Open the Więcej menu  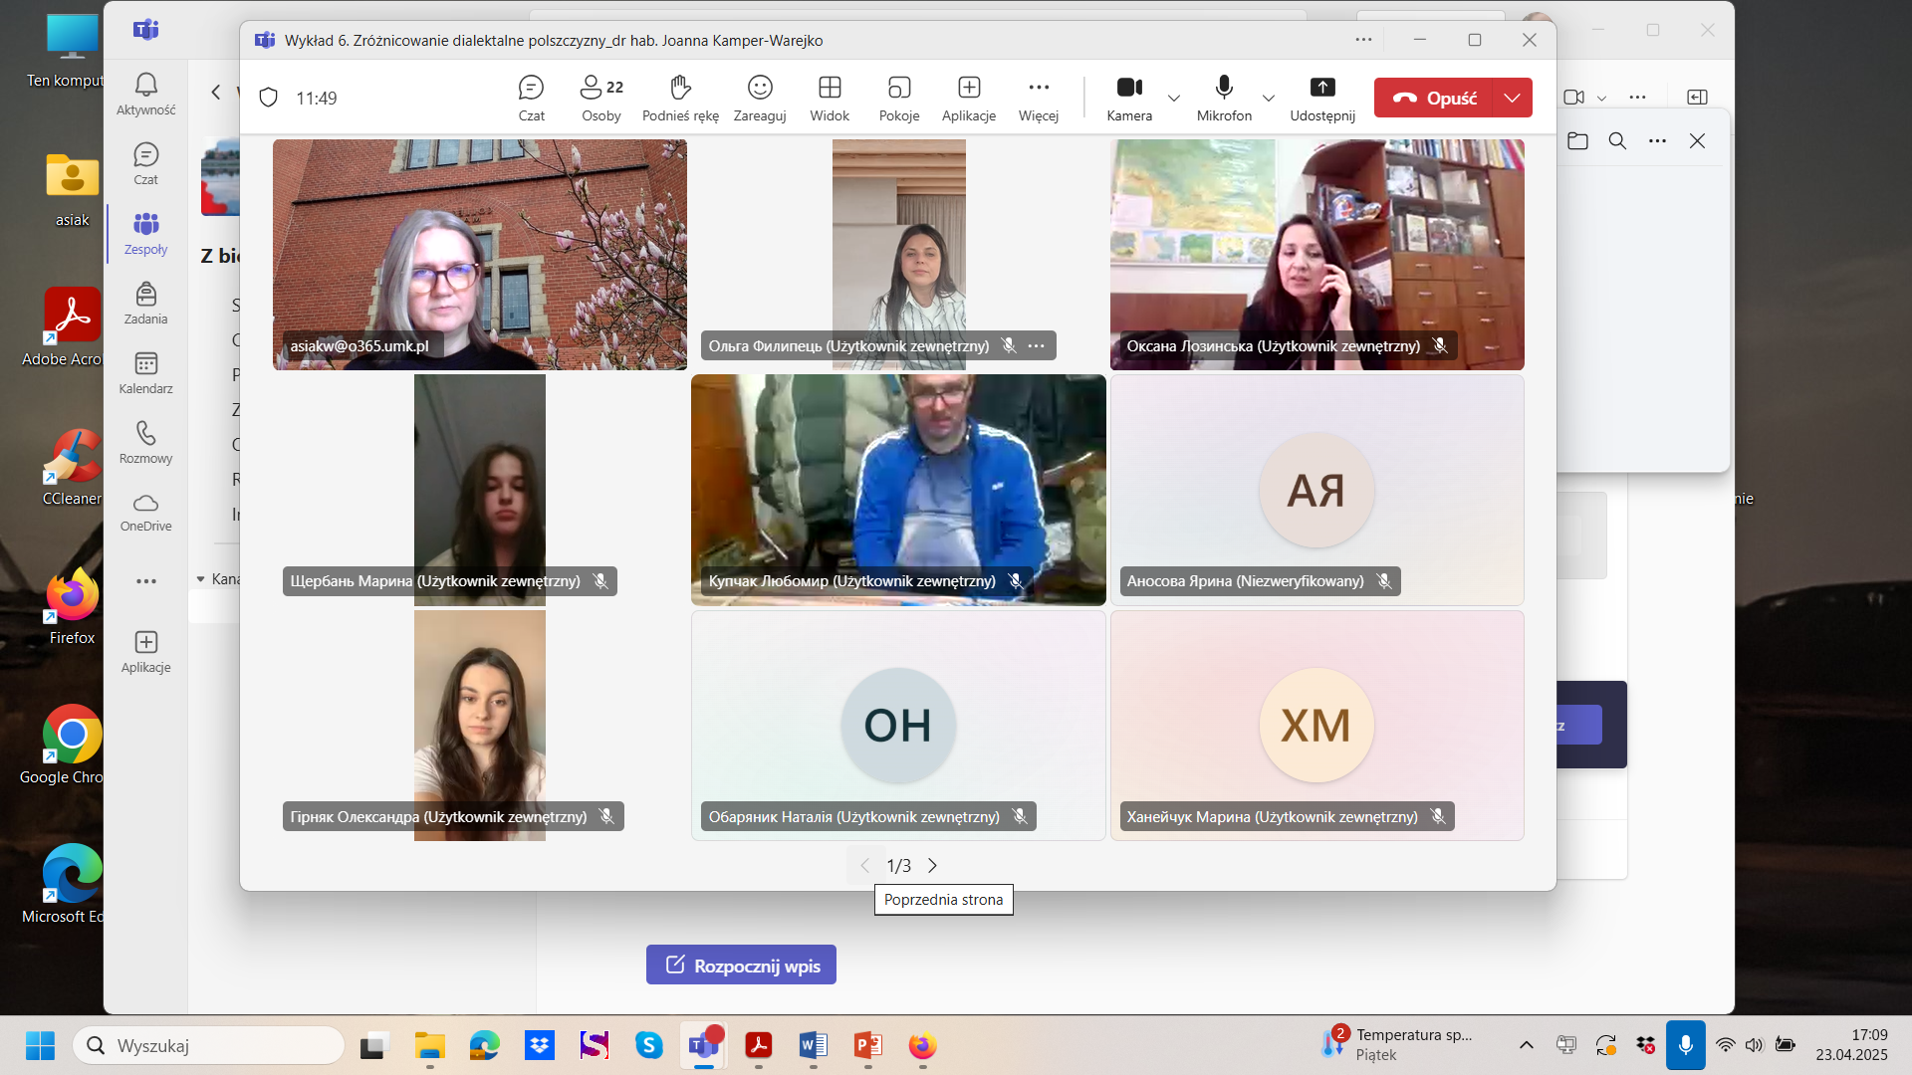(x=1039, y=98)
